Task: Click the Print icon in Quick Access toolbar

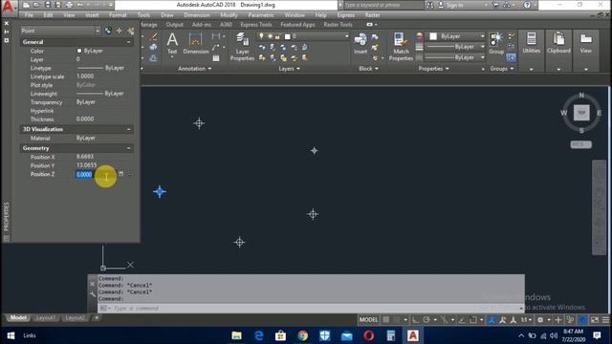Action: click(69, 5)
